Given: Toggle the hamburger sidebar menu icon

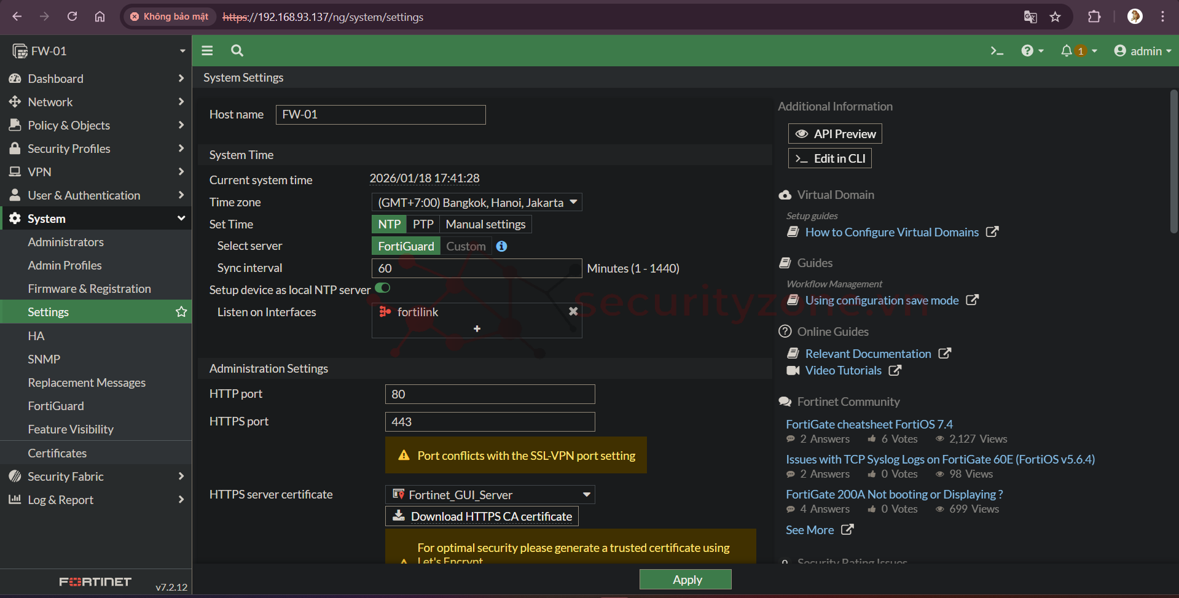Looking at the screenshot, I should click(x=207, y=51).
